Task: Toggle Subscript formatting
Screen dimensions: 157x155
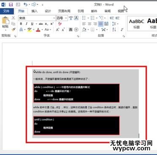Action: (x=46, y=24)
